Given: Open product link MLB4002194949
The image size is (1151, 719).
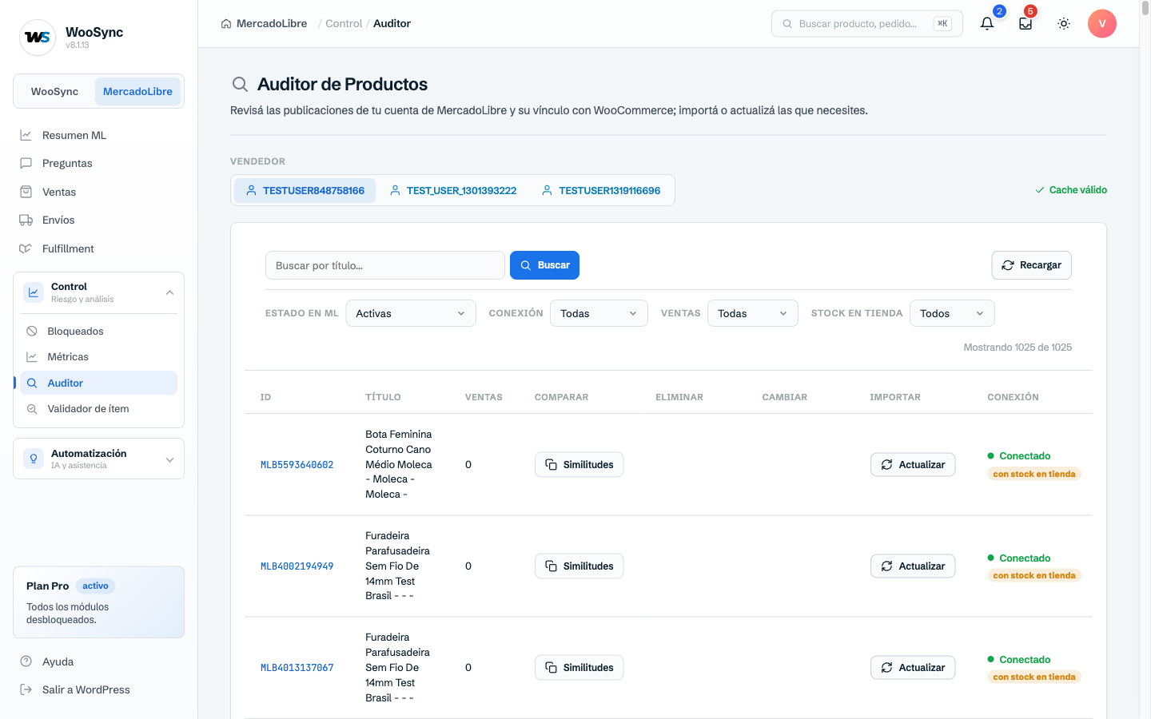Looking at the screenshot, I should (297, 566).
